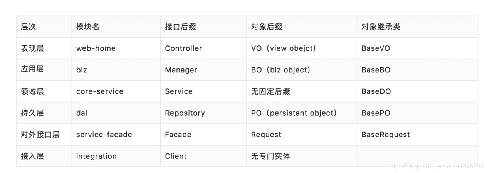Click the BaseVO cell

click(x=417, y=48)
